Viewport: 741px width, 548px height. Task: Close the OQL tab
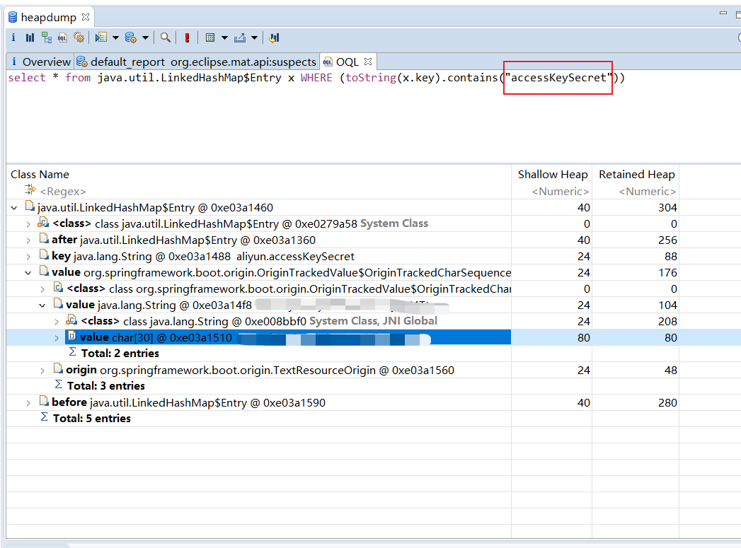point(368,62)
